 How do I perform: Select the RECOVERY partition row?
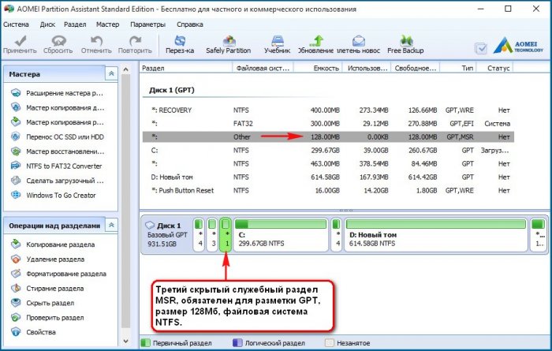328,110
